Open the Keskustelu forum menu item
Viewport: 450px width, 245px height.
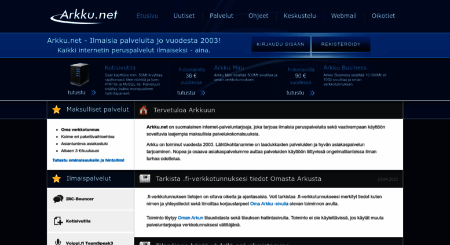tap(299, 16)
